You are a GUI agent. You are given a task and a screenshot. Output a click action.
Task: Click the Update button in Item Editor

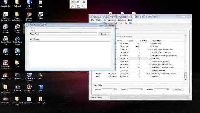tap(178, 89)
